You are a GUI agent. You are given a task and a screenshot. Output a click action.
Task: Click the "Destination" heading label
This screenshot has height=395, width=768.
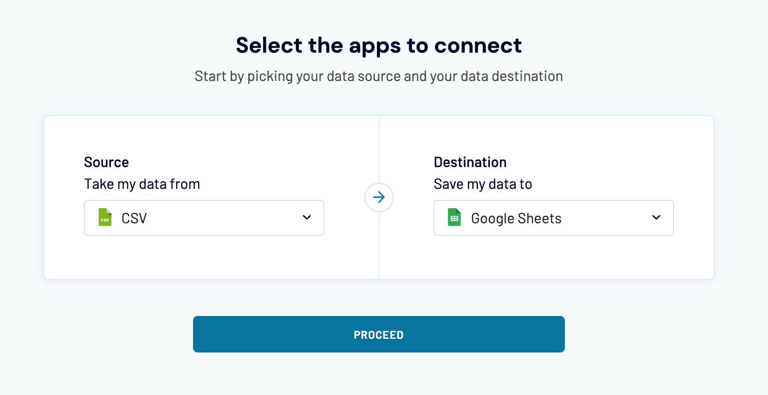tap(470, 162)
